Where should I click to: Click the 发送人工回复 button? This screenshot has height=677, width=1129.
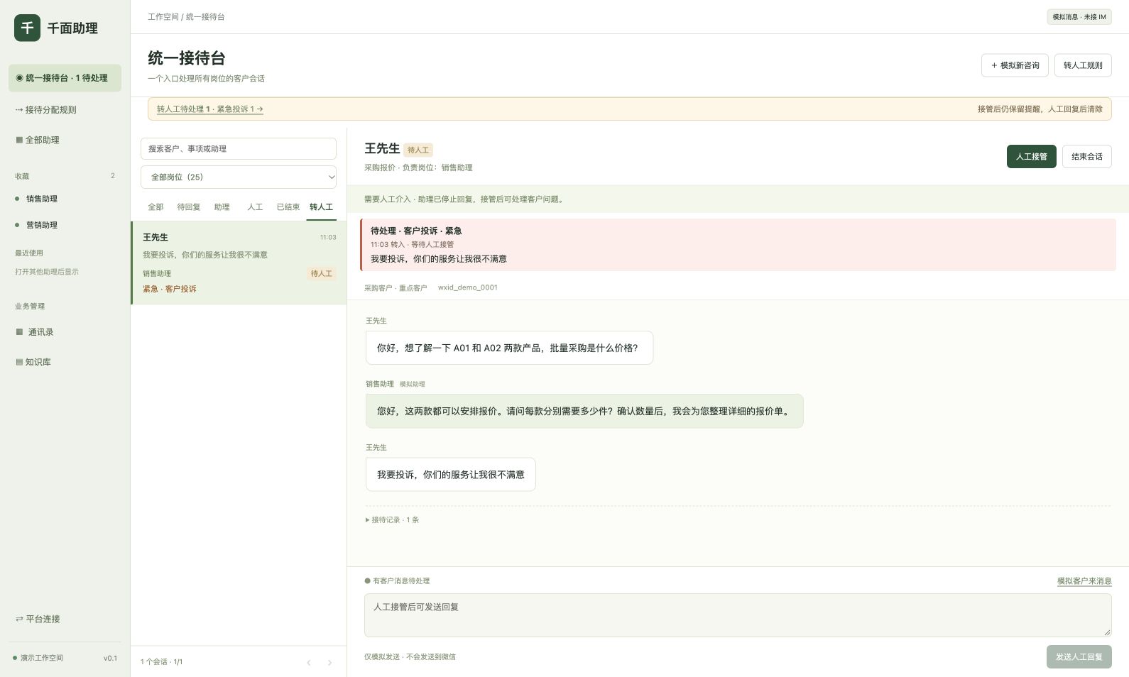1079,657
